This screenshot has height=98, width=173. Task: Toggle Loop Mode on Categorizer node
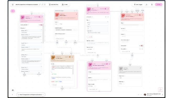point(40,17)
